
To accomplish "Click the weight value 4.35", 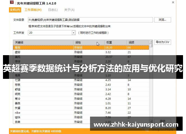I will [x=108, y=80].
